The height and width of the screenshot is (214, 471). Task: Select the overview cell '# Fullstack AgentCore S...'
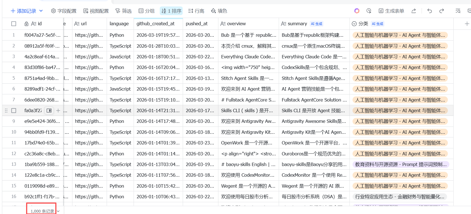click(x=248, y=100)
